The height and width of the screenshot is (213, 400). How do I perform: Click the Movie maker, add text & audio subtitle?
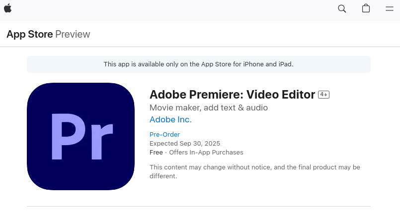209,107
